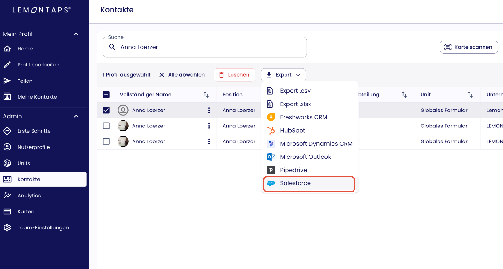Collapse the Mein Profil section
The height and width of the screenshot is (269, 503).
76,34
